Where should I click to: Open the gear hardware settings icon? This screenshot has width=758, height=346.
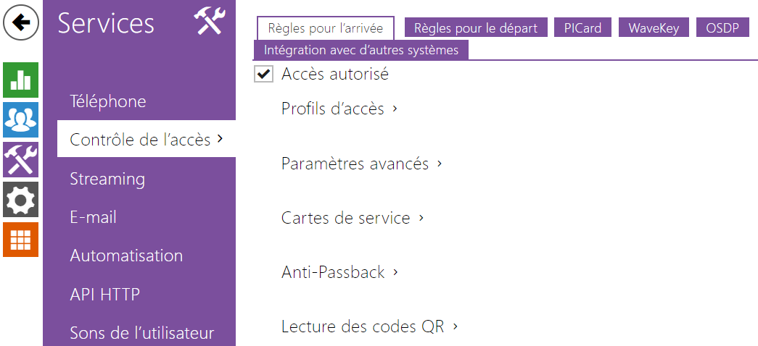[21, 199]
